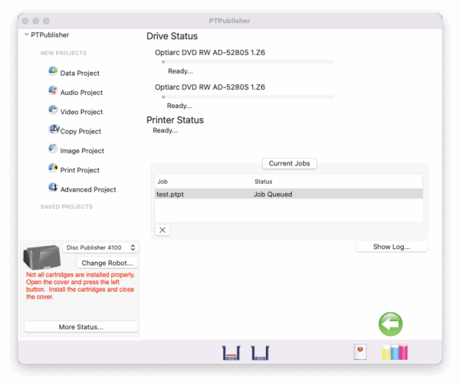The height and width of the screenshot is (386, 460).
Task: Open the Disc Publisher 4100 robot dropdown
Action: click(100, 247)
